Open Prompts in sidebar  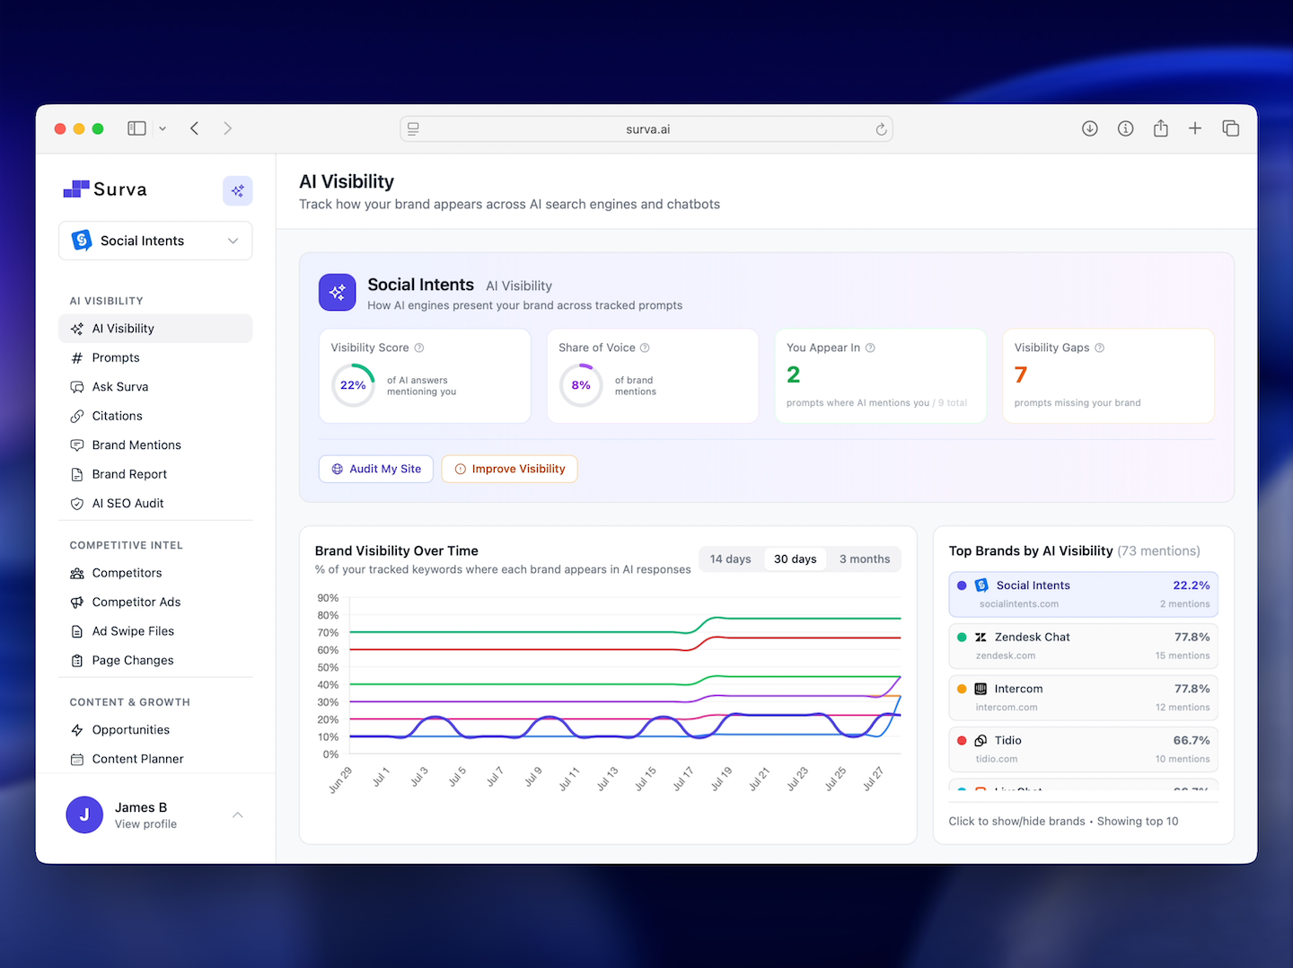tap(155, 357)
